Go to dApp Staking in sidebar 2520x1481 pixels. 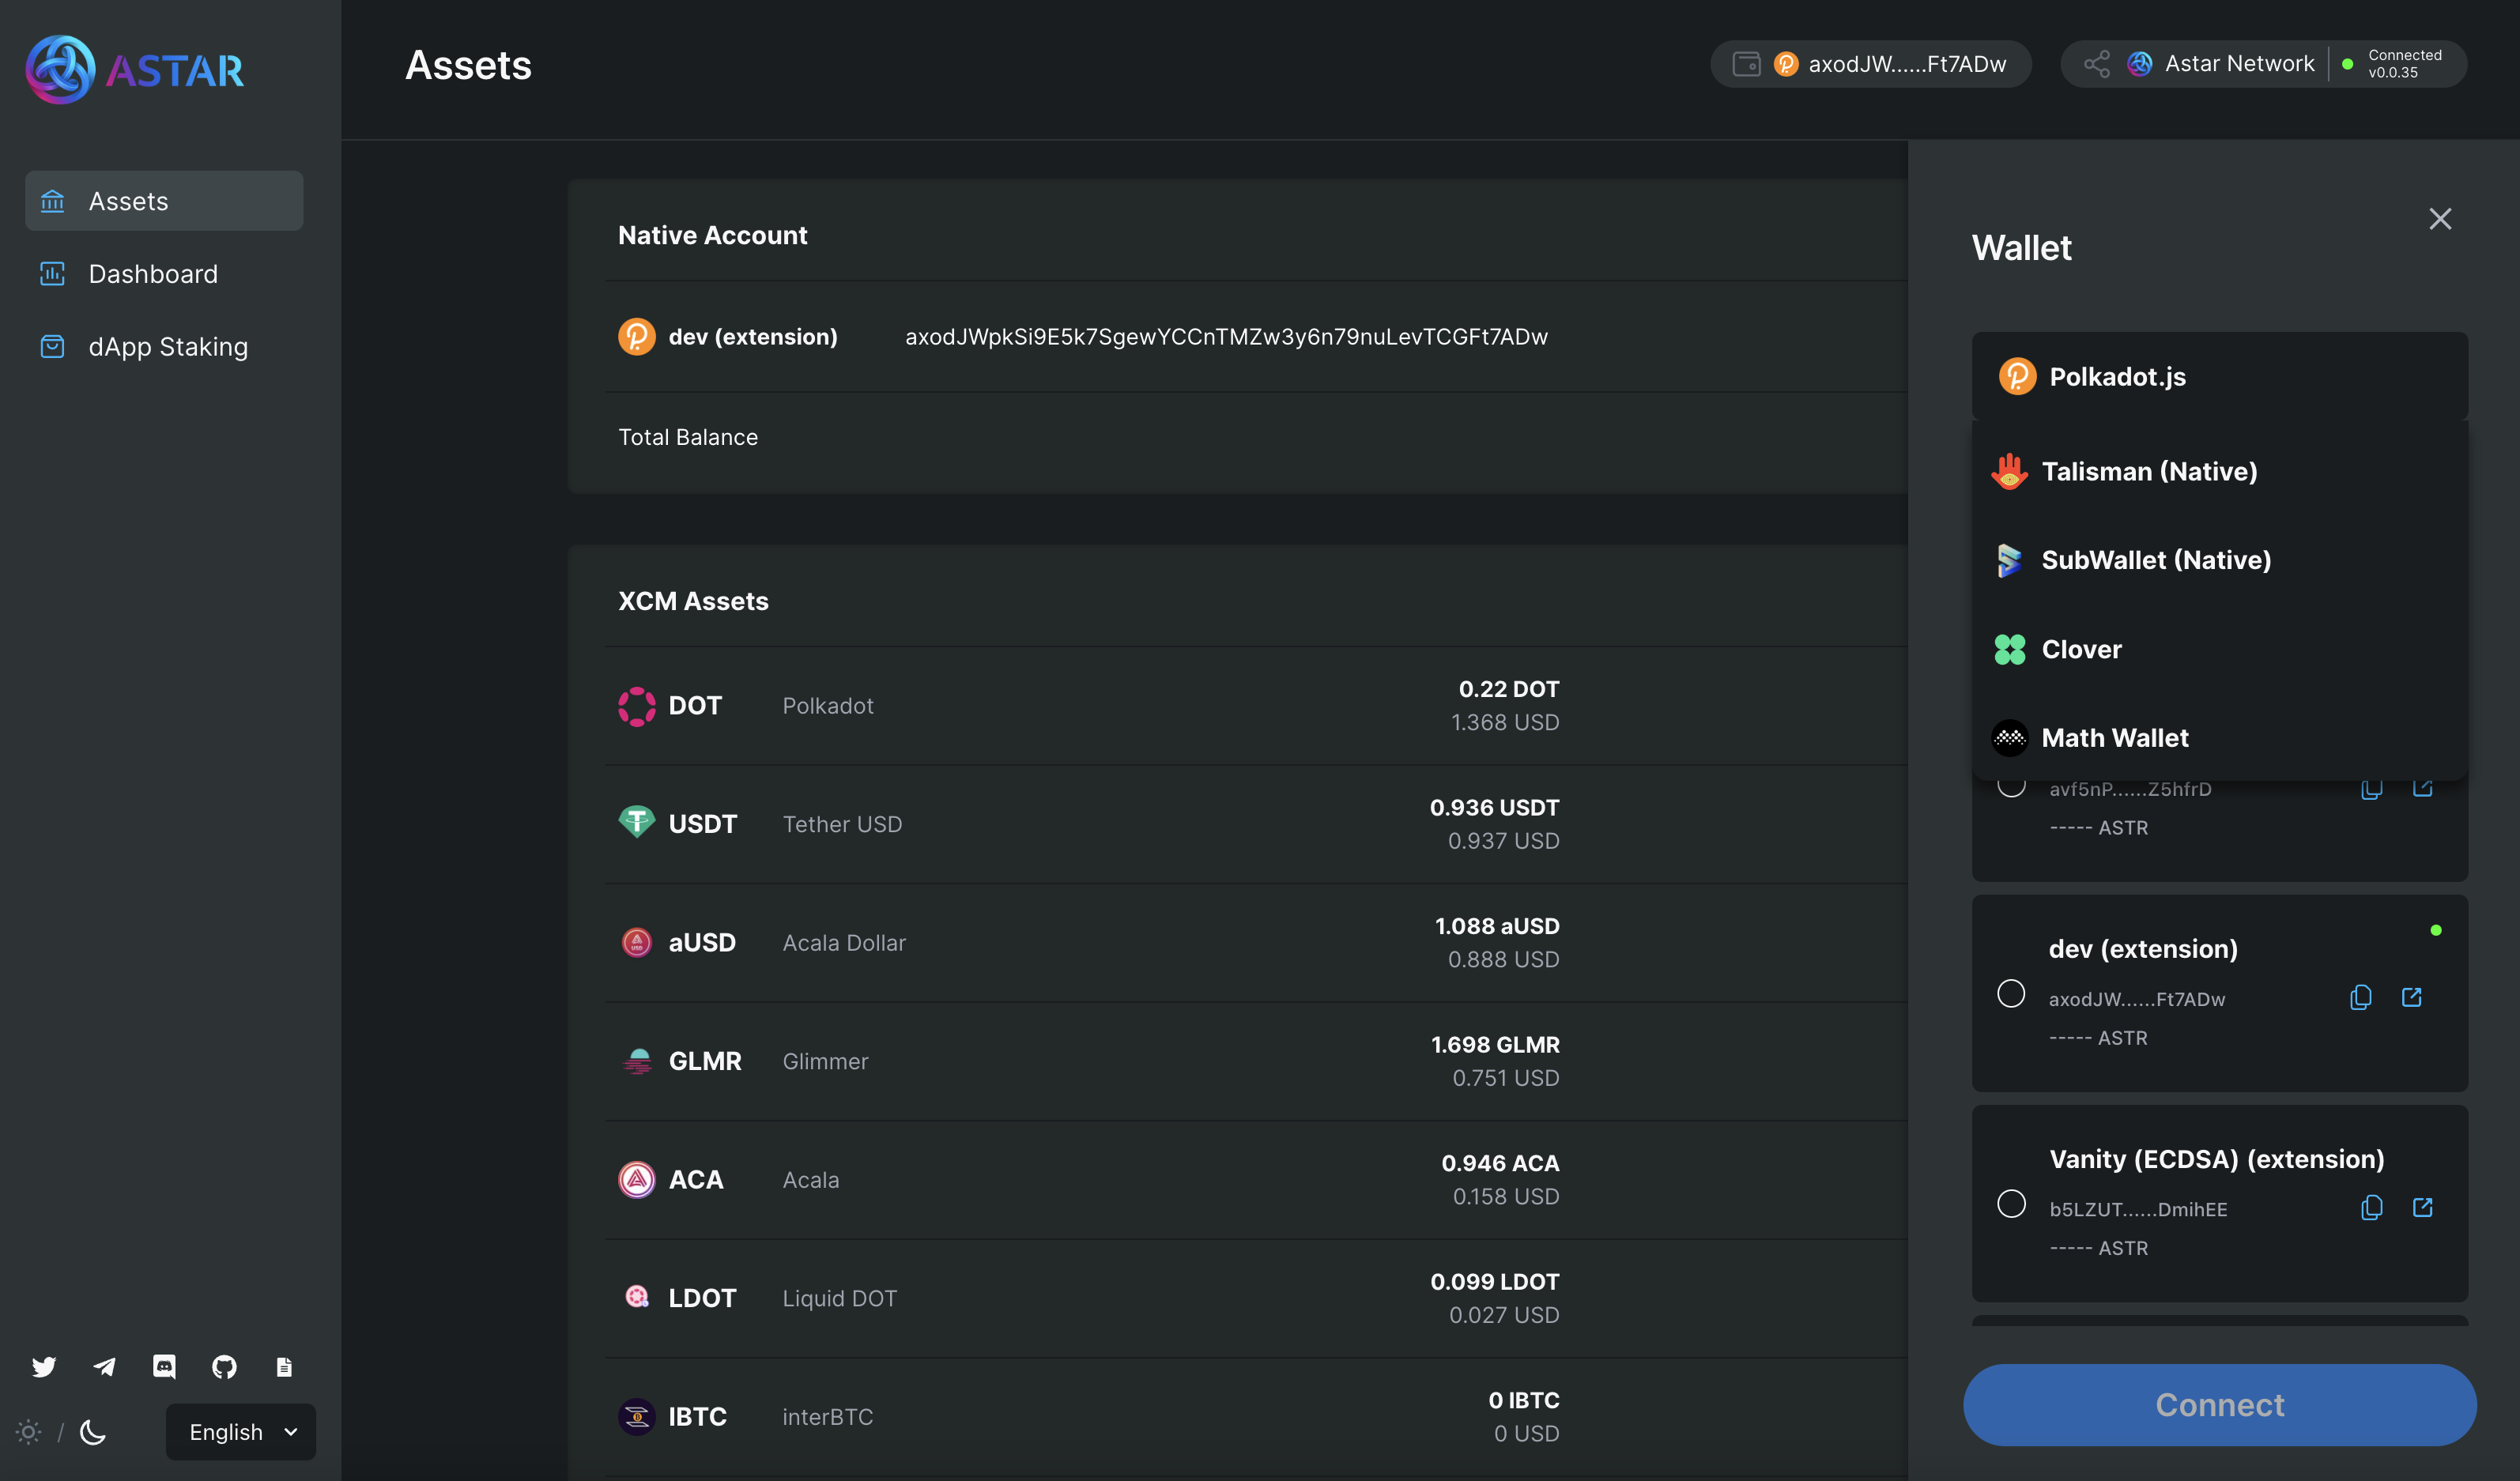coord(167,347)
